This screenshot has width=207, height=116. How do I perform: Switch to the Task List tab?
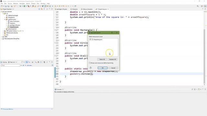coord(12,62)
